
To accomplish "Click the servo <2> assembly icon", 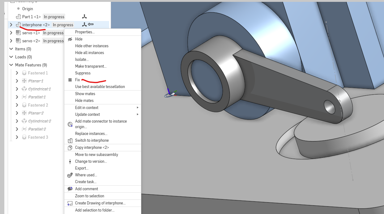I will pos(18,41).
